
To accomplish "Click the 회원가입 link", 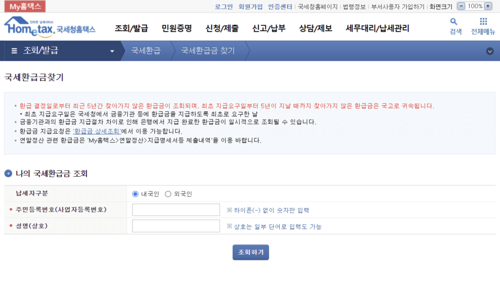I will (250, 6).
